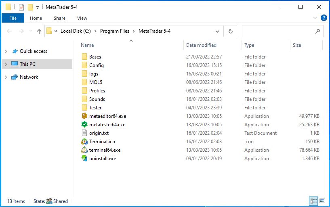Click the Back navigation arrow

point(9,31)
